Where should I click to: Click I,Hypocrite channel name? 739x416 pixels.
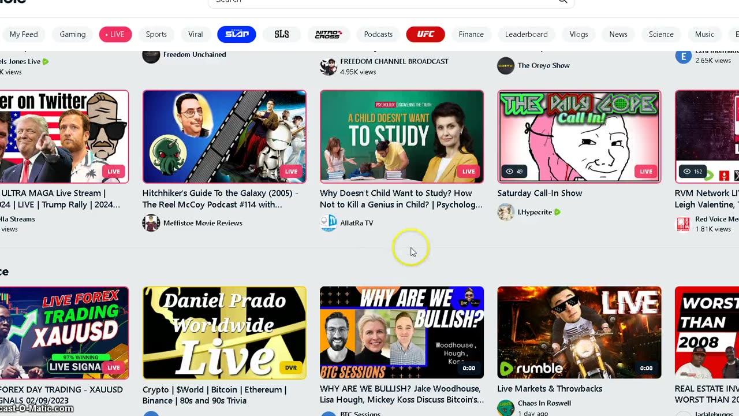point(535,212)
